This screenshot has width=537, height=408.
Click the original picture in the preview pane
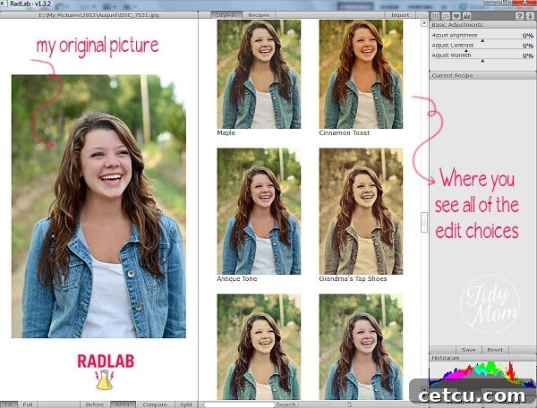(99, 207)
